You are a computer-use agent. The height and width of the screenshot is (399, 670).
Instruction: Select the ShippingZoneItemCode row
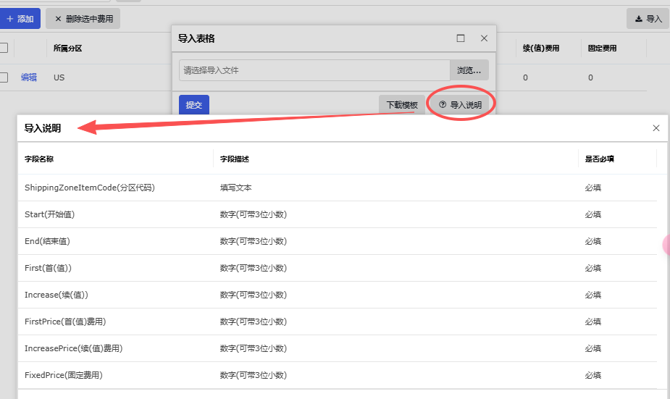pos(90,188)
